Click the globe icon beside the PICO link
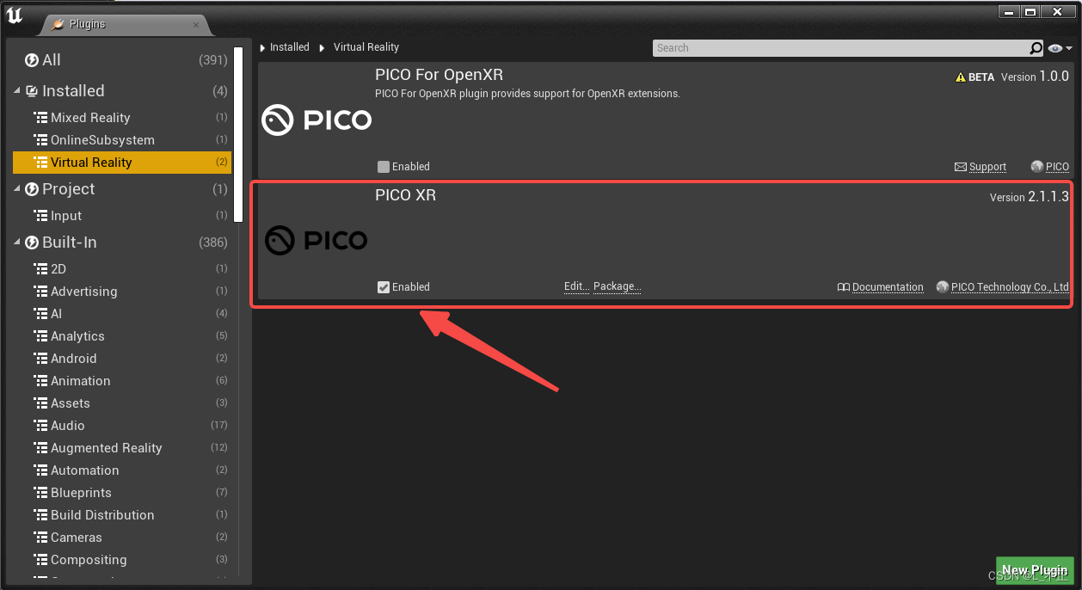1082x590 pixels. point(1035,167)
